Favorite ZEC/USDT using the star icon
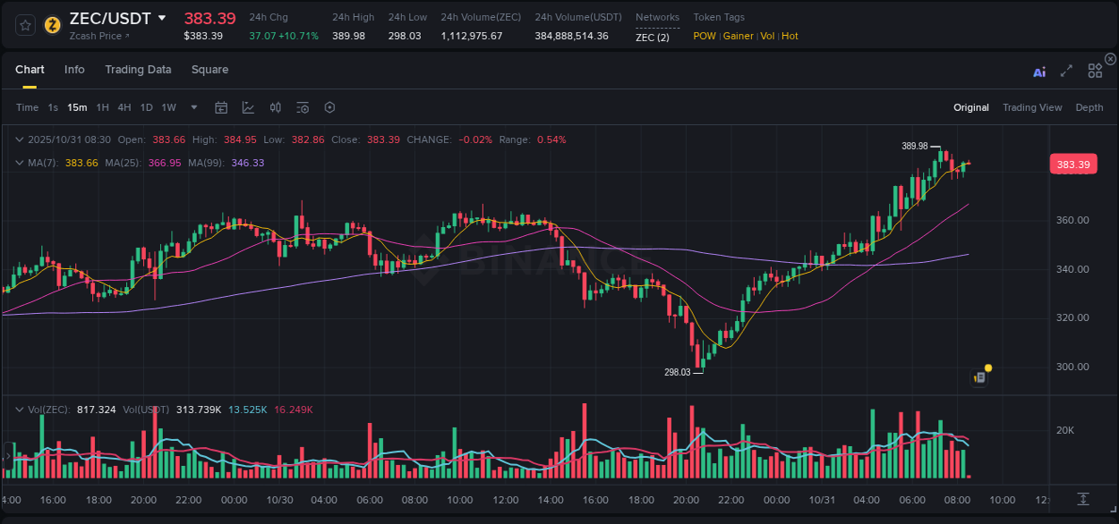1119x524 pixels. tap(25, 26)
